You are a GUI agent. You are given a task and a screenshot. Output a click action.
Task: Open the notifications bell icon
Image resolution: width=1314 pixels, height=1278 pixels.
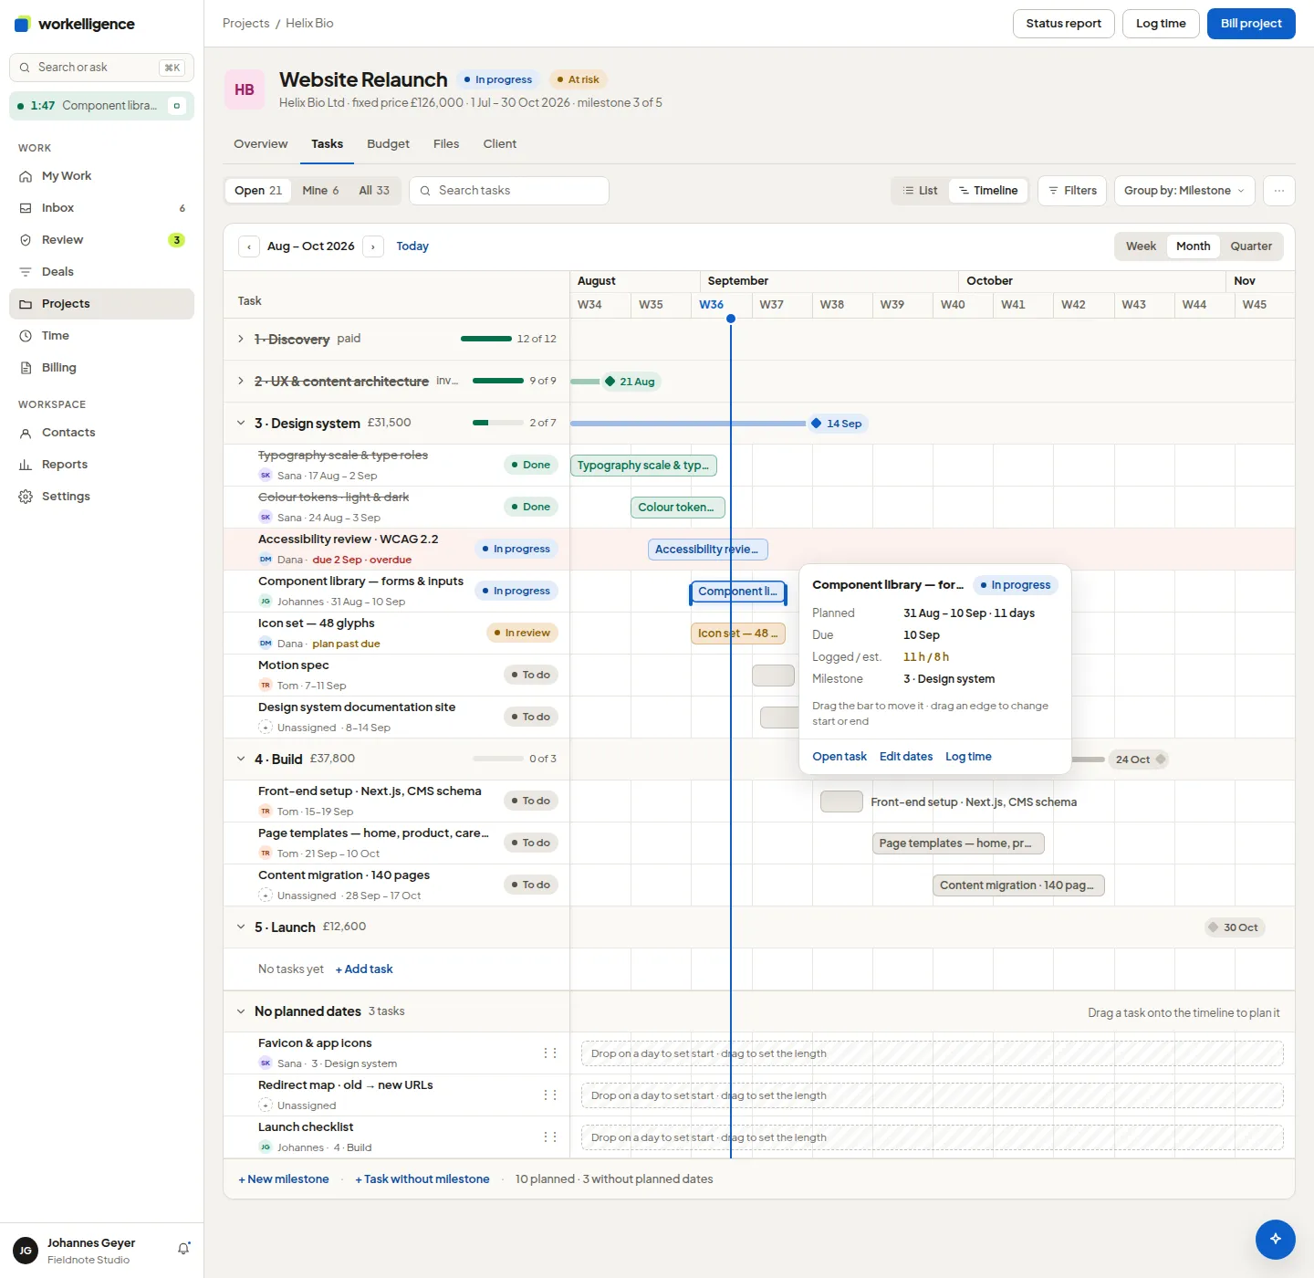click(x=183, y=1249)
